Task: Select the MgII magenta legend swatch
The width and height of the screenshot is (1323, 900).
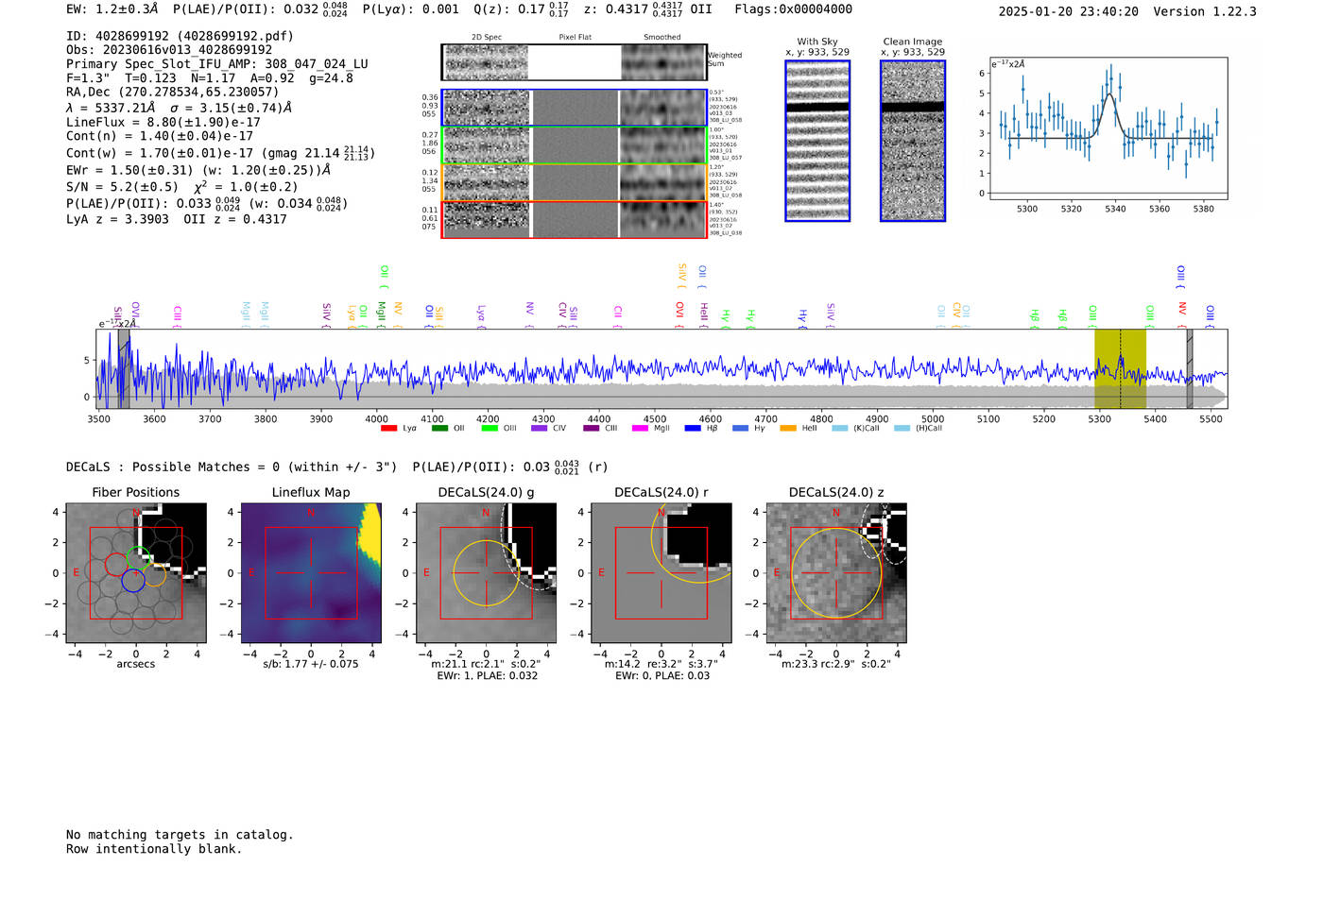Action: coord(640,429)
